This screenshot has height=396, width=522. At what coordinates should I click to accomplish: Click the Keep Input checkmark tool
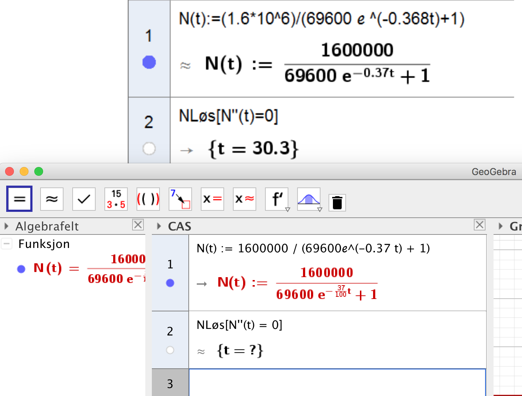(84, 199)
